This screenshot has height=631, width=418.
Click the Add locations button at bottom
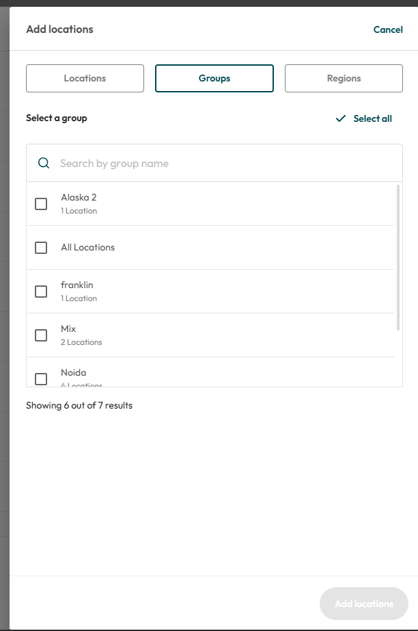364,604
